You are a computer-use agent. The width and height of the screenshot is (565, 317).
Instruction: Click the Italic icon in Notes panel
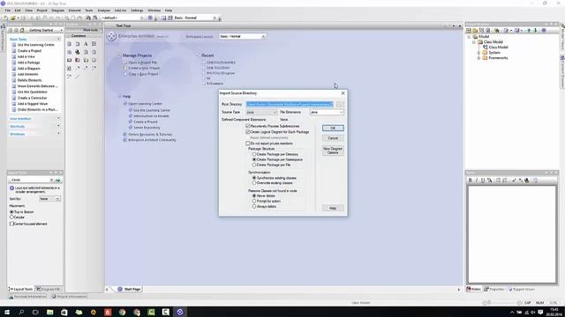click(477, 181)
